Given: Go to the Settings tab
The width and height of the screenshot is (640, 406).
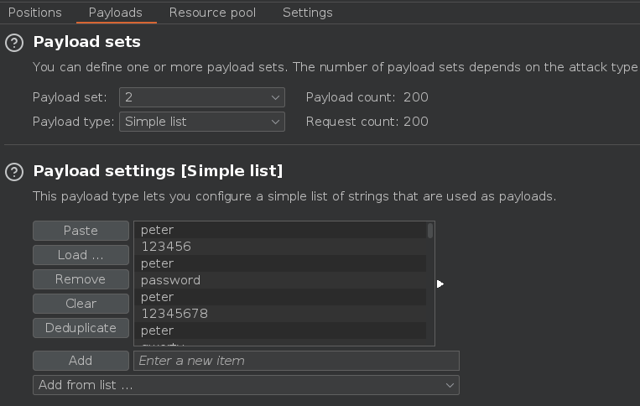Looking at the screenshot, I should coord(307,13).
